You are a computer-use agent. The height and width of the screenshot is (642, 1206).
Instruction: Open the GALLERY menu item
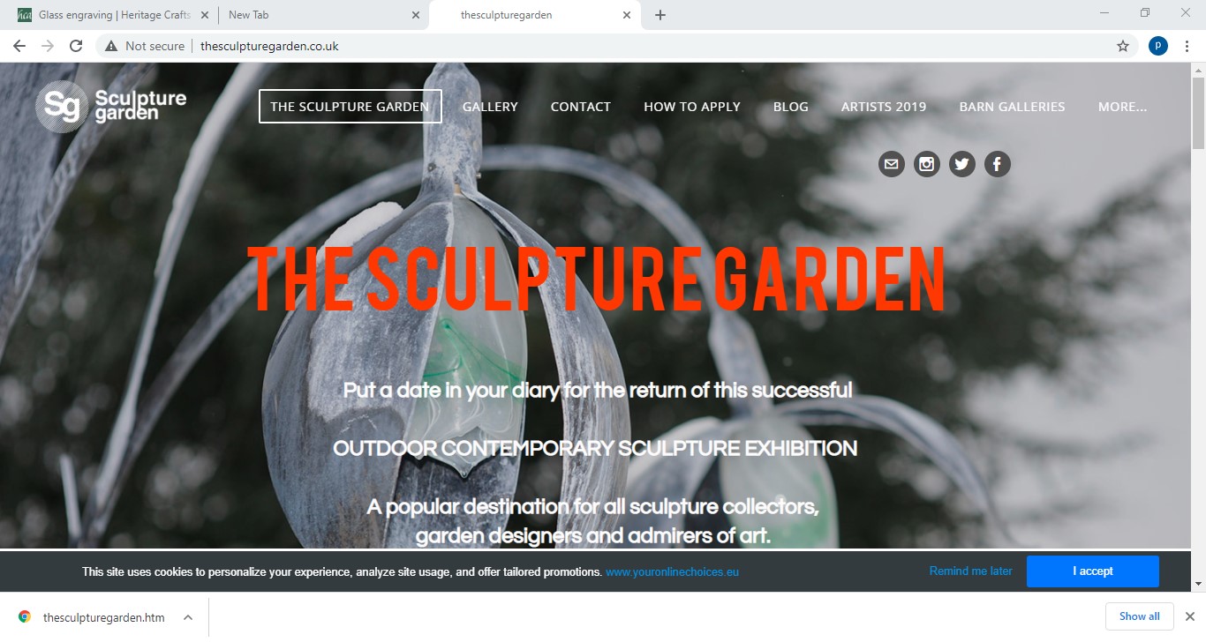coord(490,107)
